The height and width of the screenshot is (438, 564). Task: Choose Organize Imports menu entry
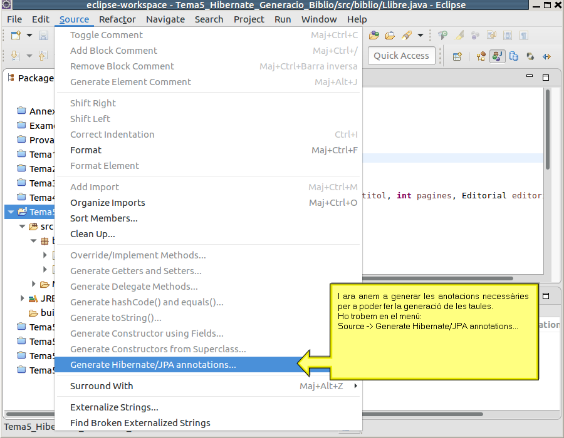(209, 203)
